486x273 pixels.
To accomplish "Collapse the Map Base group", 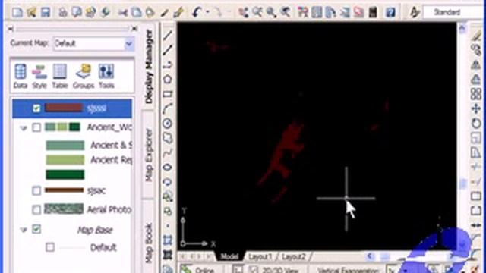I will click(x=24, y=230).
